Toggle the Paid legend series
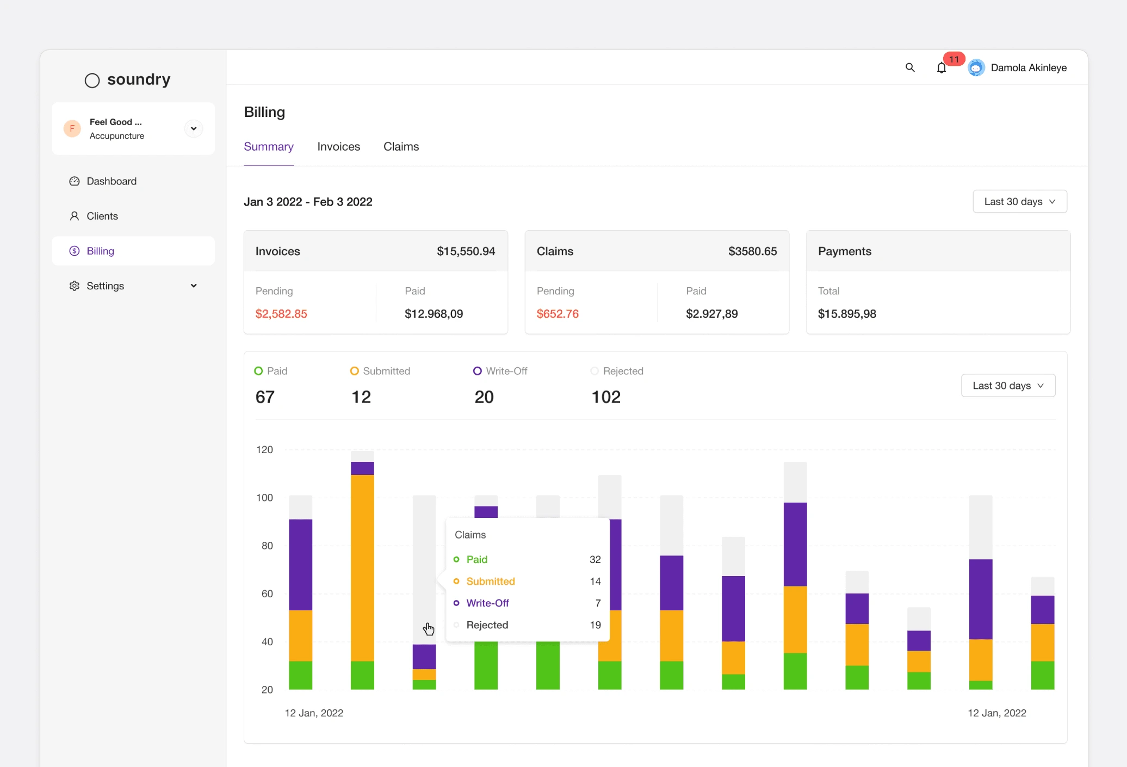This screenshot has width=1127, height=767. pos(271,371)
